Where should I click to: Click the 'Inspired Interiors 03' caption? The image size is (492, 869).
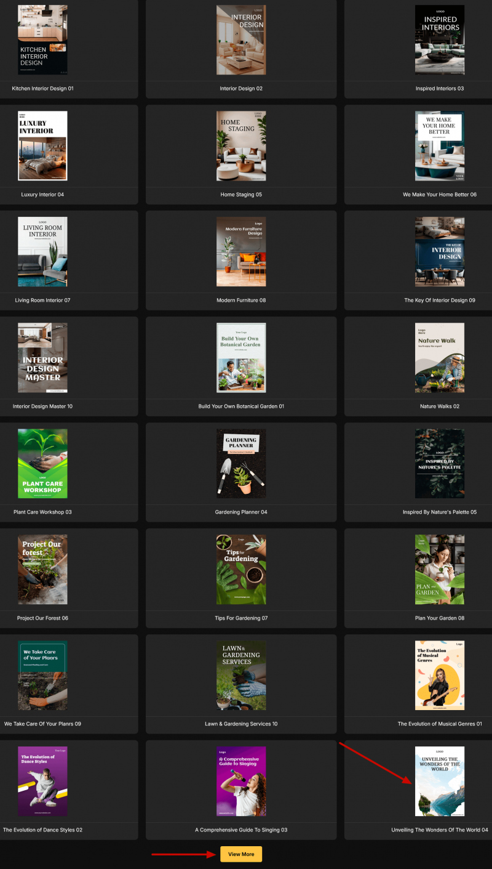(440, 89)
